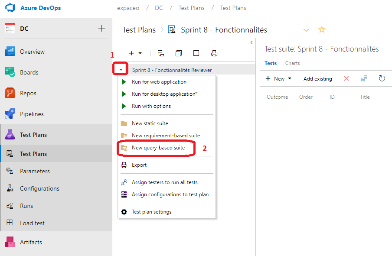Image resolution: width=392 pixels, height=256 pixels.
Task: Sort by the ID column header
Action: click(332, 97)
